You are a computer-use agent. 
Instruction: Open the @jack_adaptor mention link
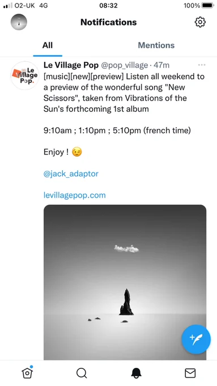pos(71,174)
